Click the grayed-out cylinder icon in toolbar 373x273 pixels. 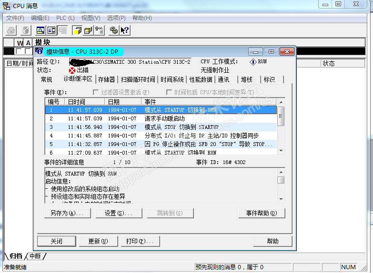tap(26, 30)
